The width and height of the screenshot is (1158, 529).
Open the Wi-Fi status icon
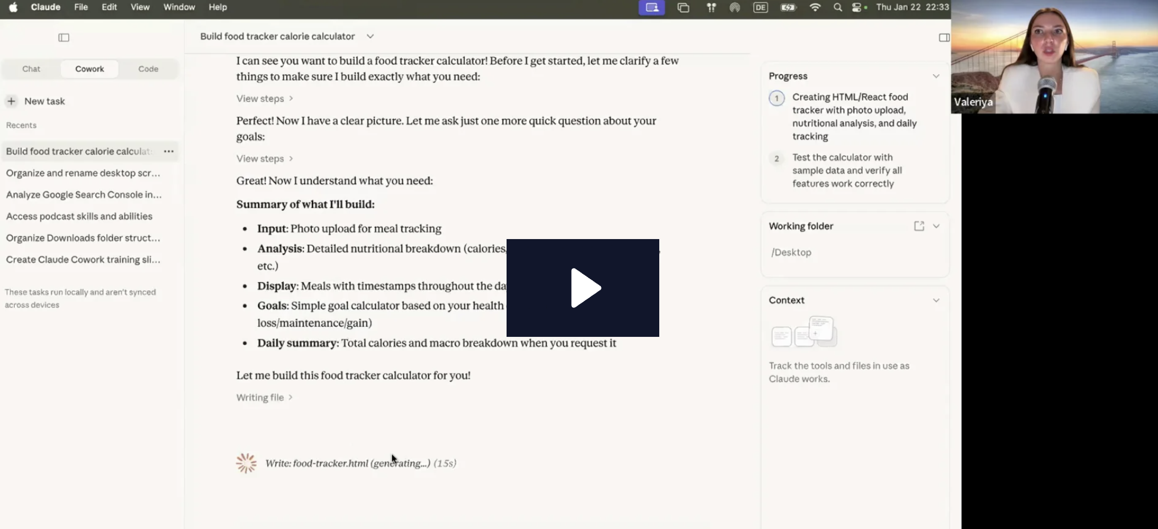click(x=815, y=7)
